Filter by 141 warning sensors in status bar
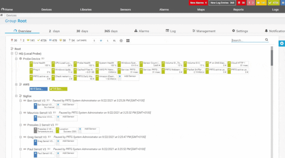The image size is (285, 158). 31,40
